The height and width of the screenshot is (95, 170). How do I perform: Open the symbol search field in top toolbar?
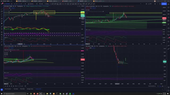[x=8, y=4]
